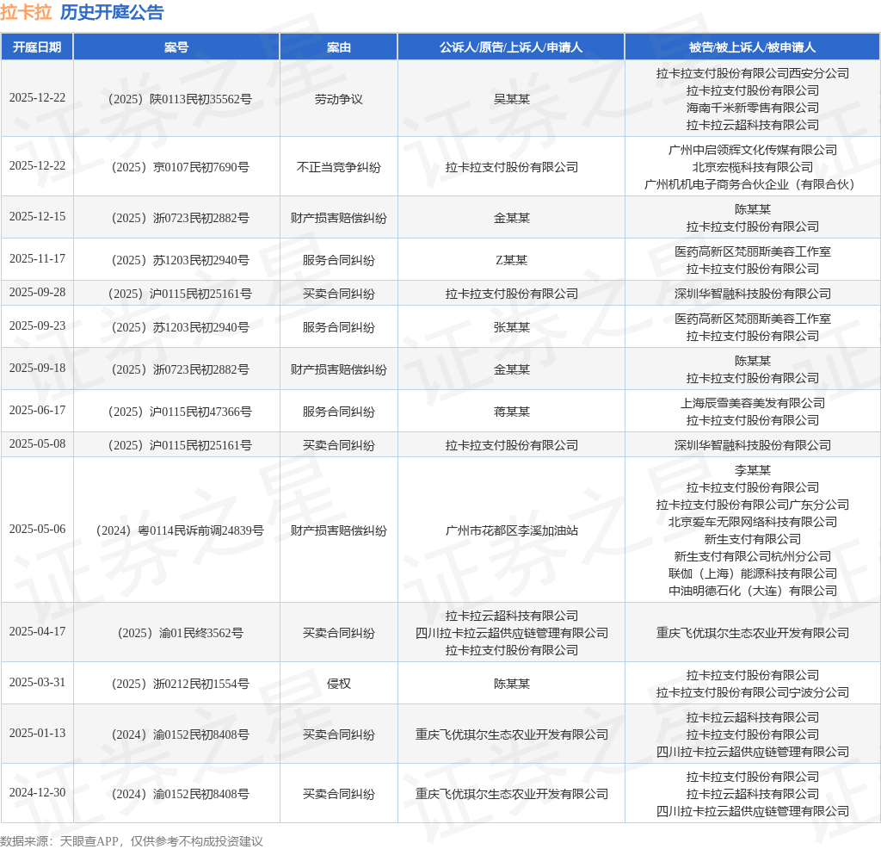
Task: Select the 劳动争议 cause cell
Action: coord(339,99)
